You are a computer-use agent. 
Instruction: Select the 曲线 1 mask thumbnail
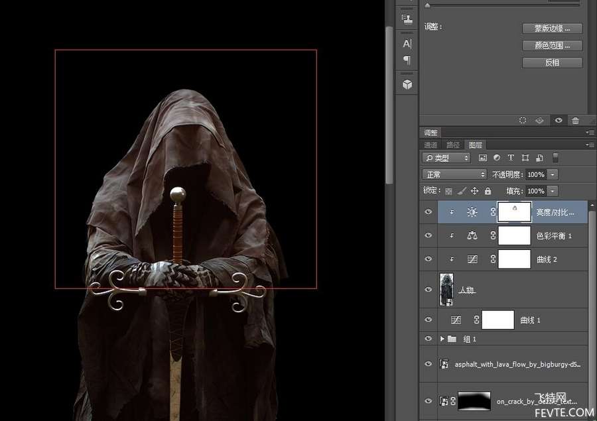click(x=498, y=320)
